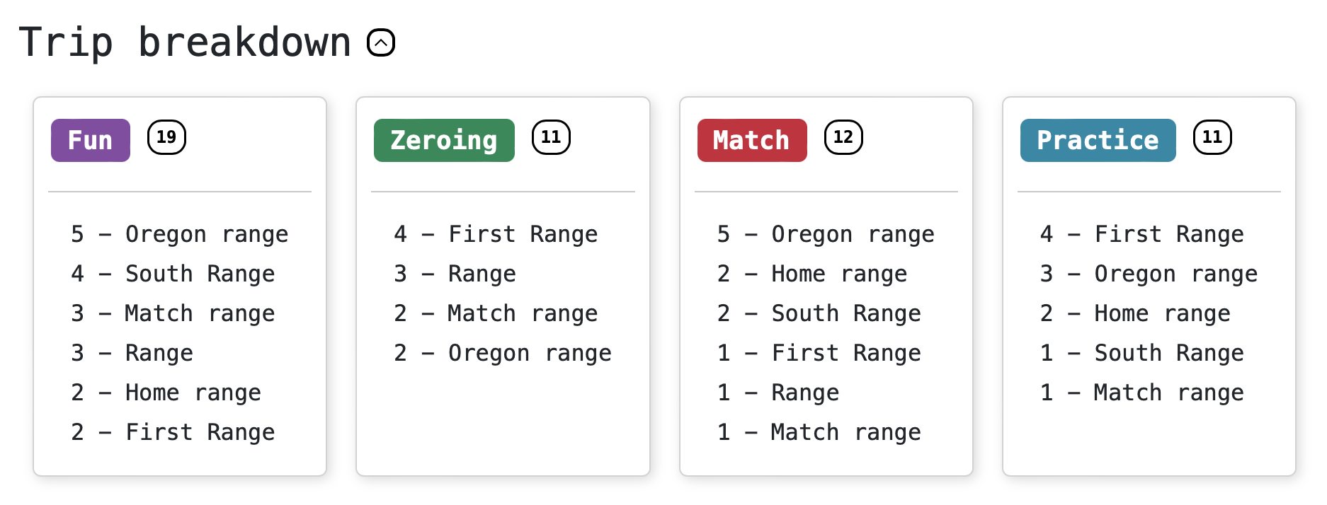Collapse the Trip breakdown section

pyautogui.click(x=381, y=42)
